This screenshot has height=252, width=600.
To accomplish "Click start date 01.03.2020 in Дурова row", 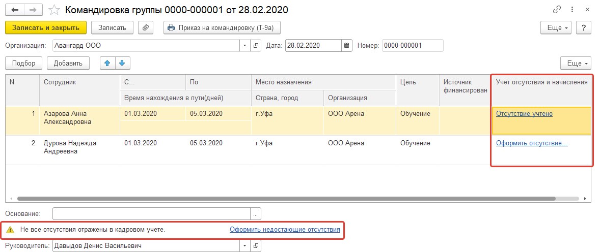I will coord(153,143).
